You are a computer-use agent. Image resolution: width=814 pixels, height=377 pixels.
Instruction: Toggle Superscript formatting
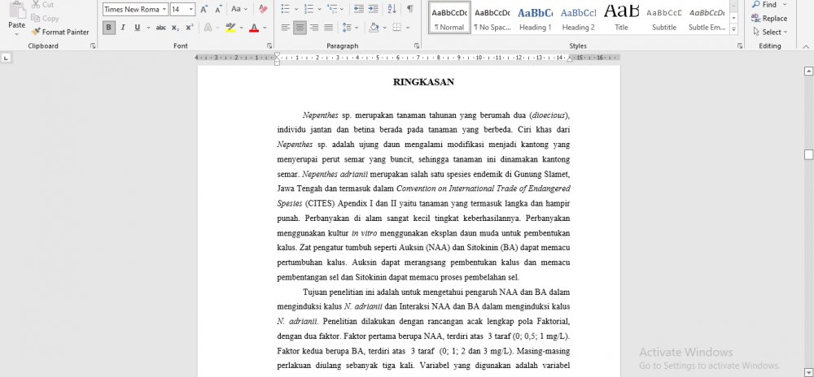pyautogui.click(x=190, y=28)
